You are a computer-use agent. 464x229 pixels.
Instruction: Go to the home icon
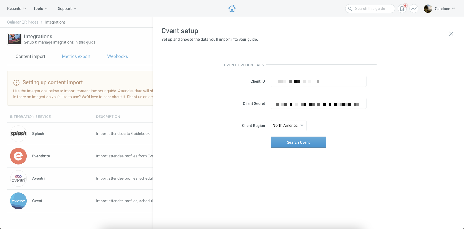[x=232, y=9]
